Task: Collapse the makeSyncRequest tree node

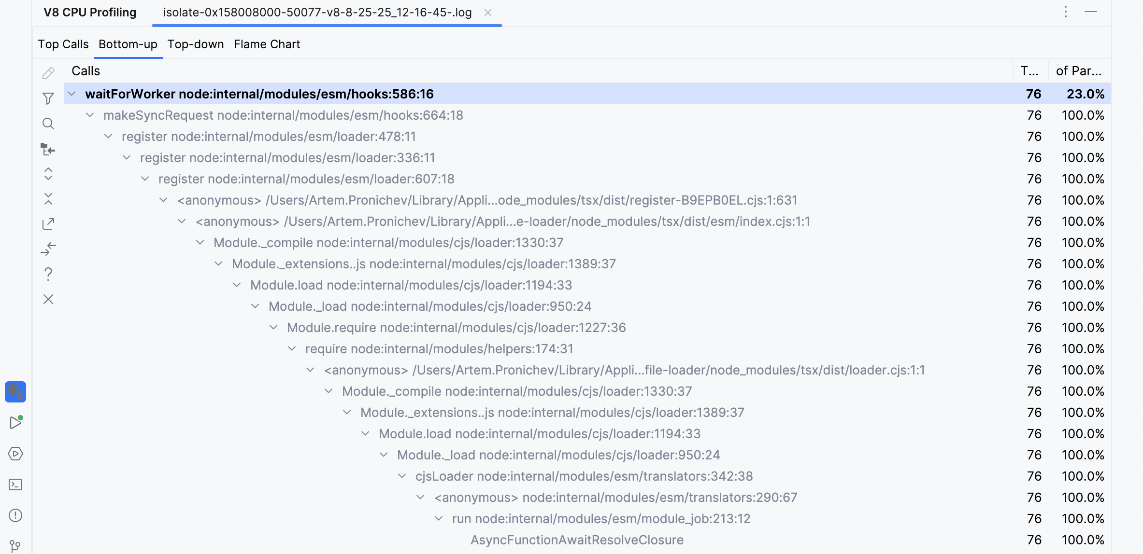Action: click(x=89, y=115)
